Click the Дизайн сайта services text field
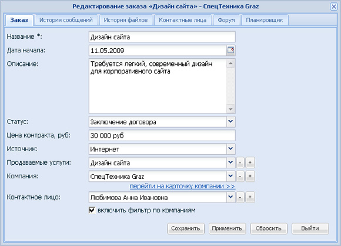Image resolution: width=341 pixels, height=246 pixels. coord(158,163)
